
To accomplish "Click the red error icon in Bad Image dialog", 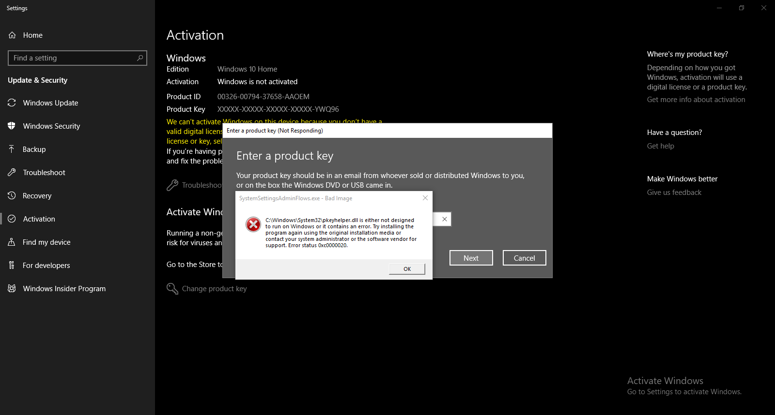I will pyautogui.click(x=253, y=224).
